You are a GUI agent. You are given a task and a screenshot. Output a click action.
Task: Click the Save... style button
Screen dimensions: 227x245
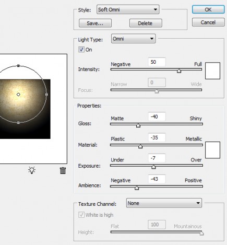[95, 23]
